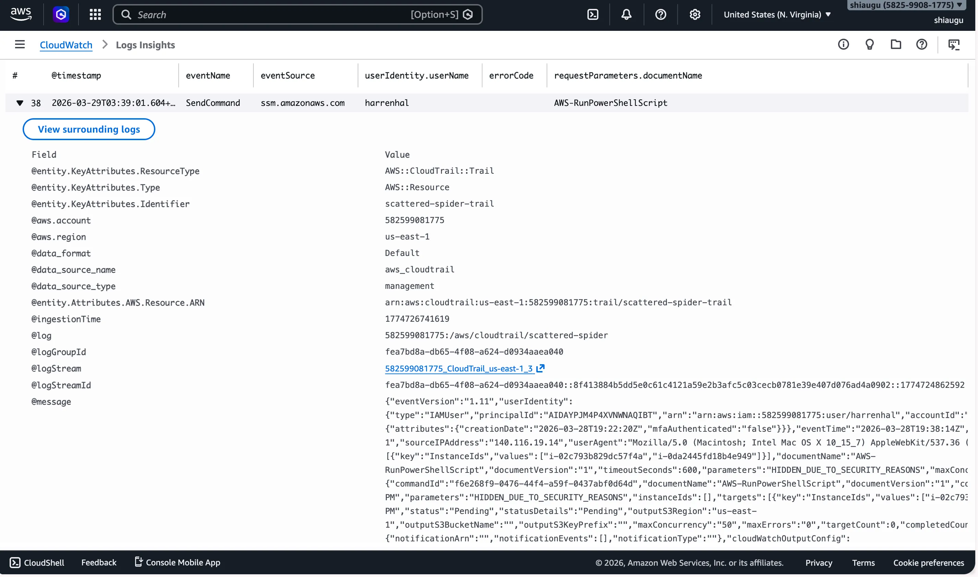The height and width of the screenshot is (577, 978).
Task: Click the @message field label
Action: (51, 402)
